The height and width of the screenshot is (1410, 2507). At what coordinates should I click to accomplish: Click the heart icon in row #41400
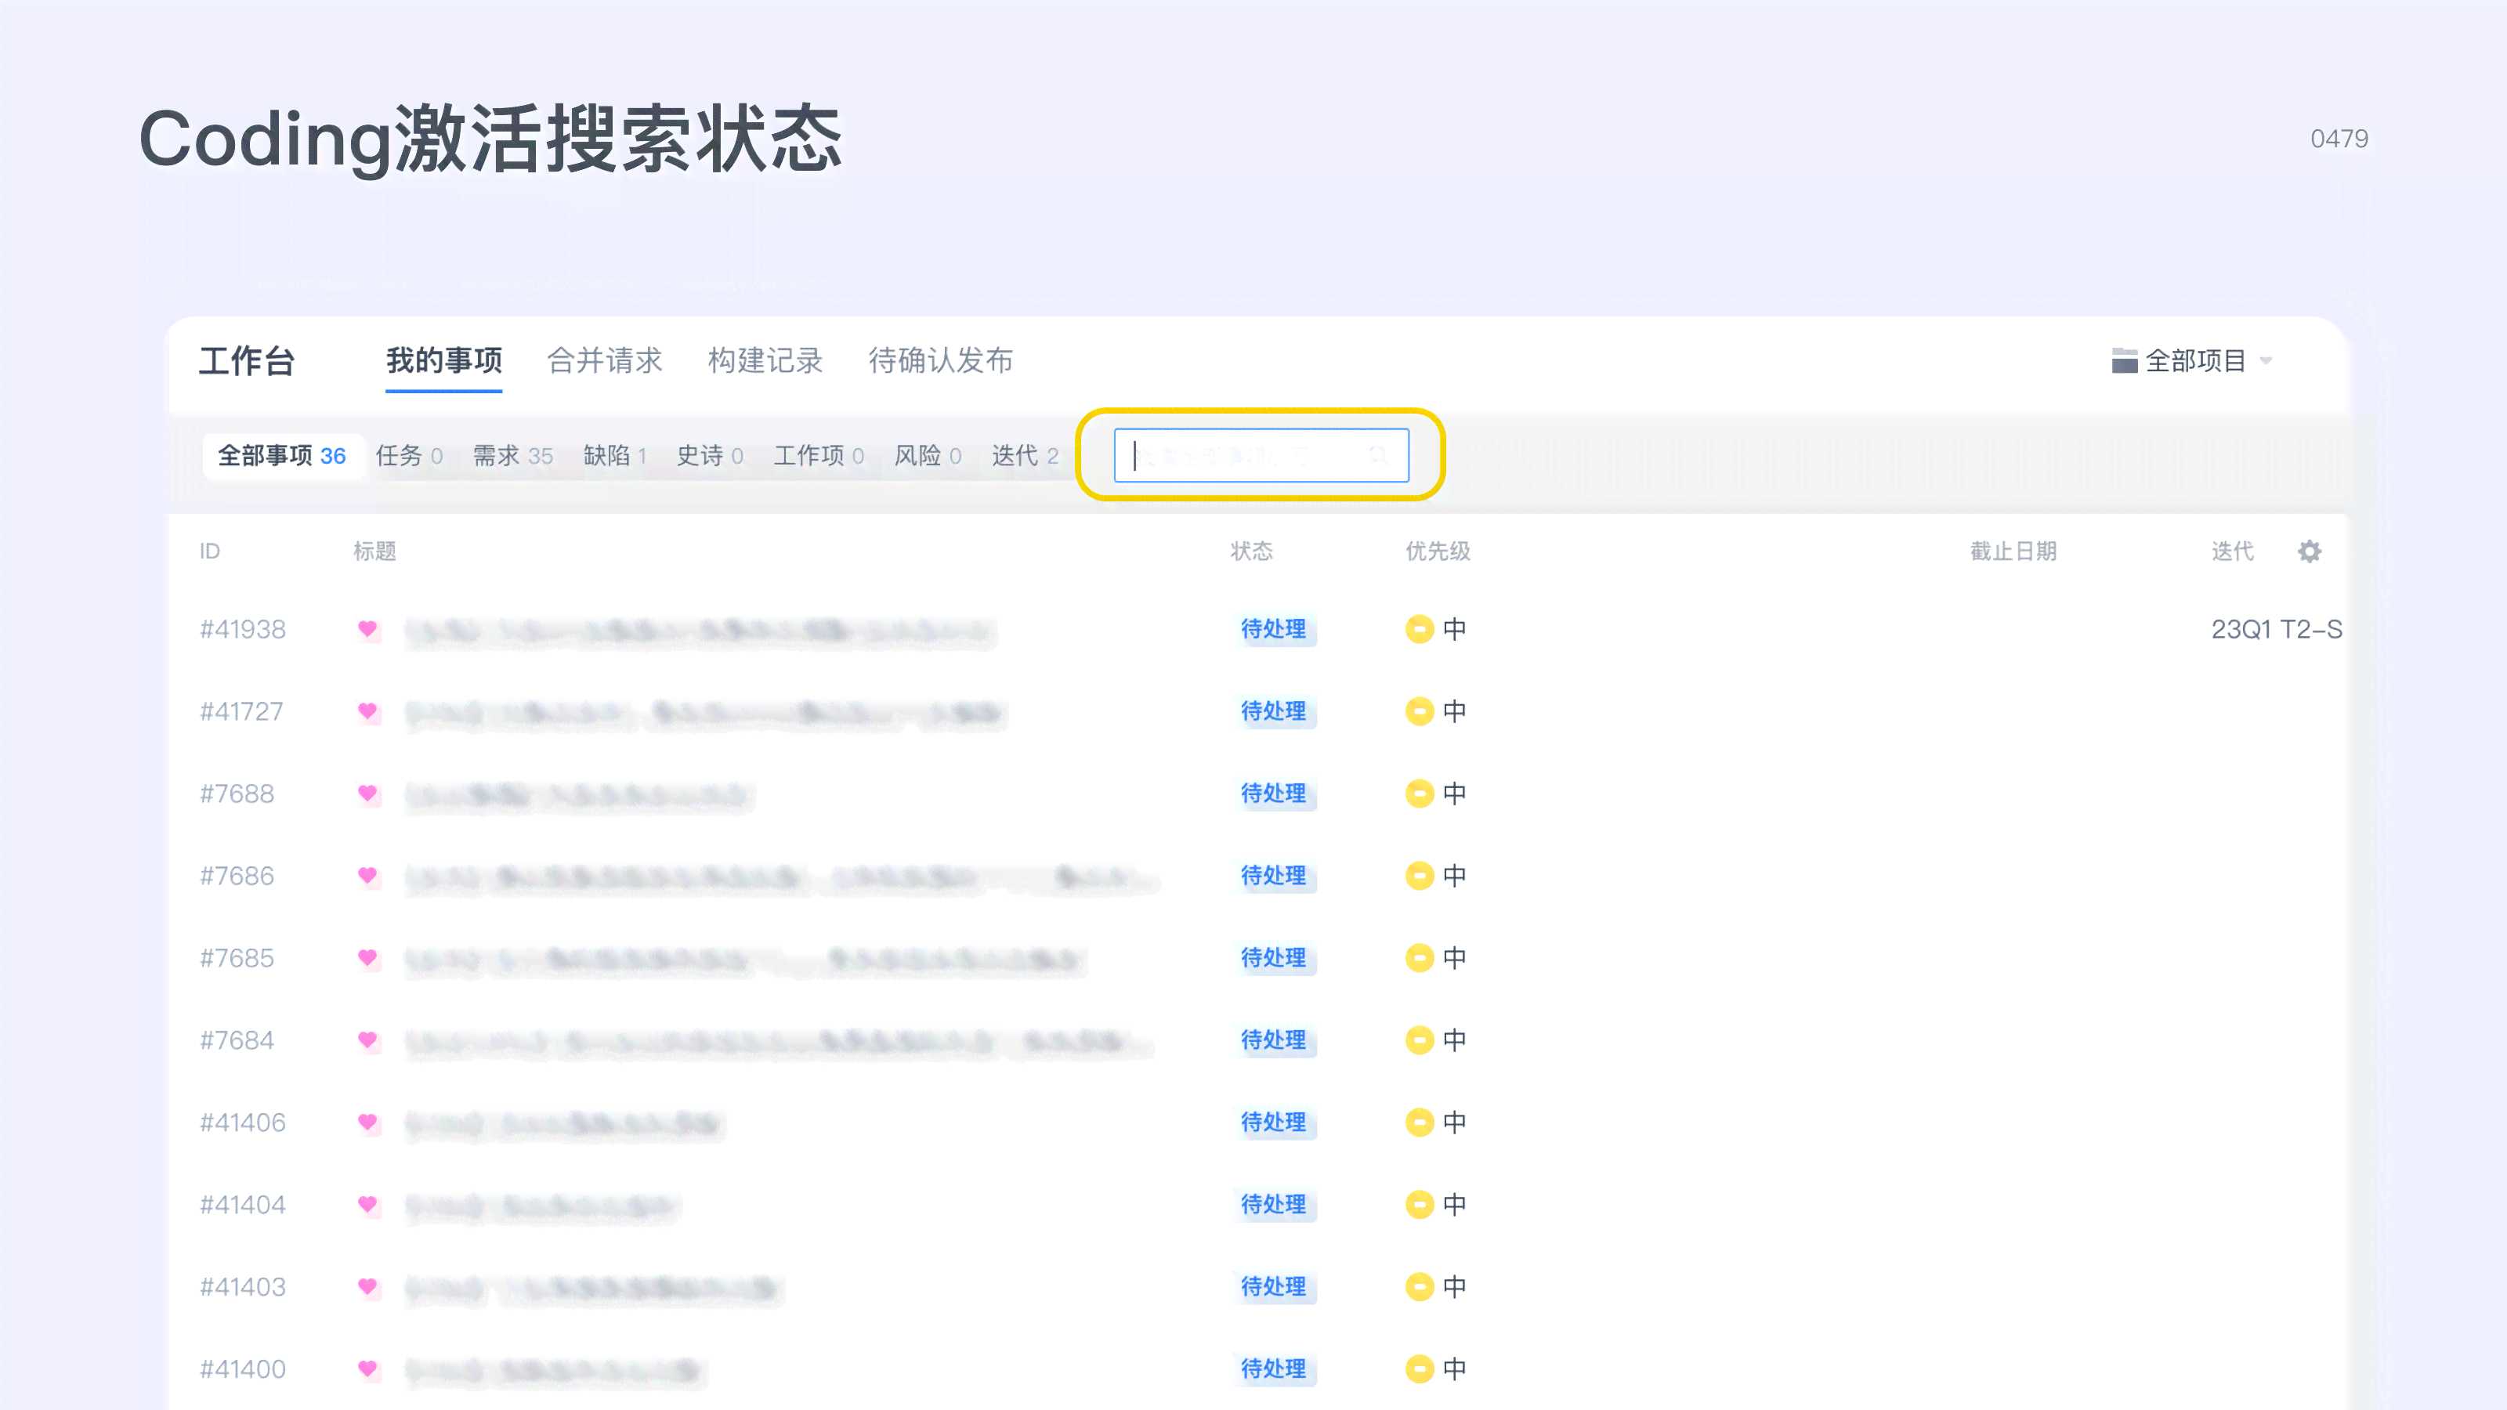[367, 1369]
